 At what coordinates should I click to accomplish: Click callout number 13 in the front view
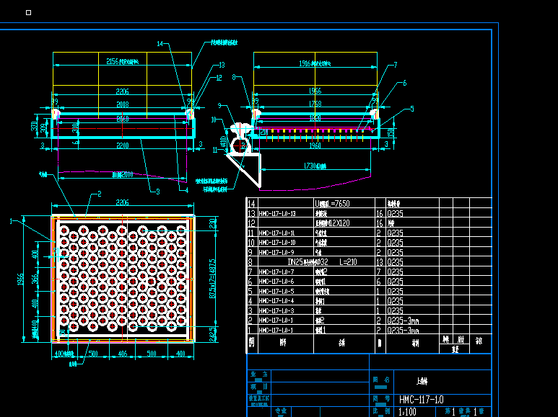click(x=222, y=65)
